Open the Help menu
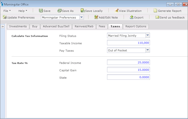This screenshot has height=119, width=188. click(23, 11)
